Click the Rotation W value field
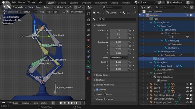195x109 pixels. [119, 42]
